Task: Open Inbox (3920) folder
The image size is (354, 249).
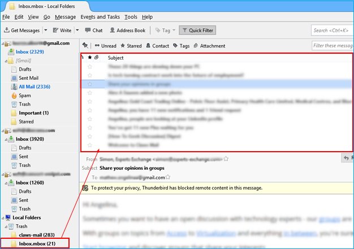Action: pyautogui.click(x=29, y=139)
